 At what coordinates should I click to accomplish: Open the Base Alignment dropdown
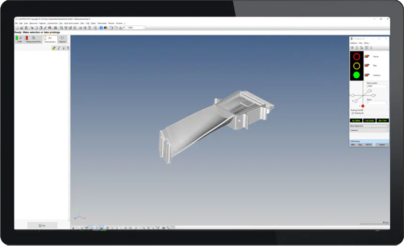click(x=369, y=126)
